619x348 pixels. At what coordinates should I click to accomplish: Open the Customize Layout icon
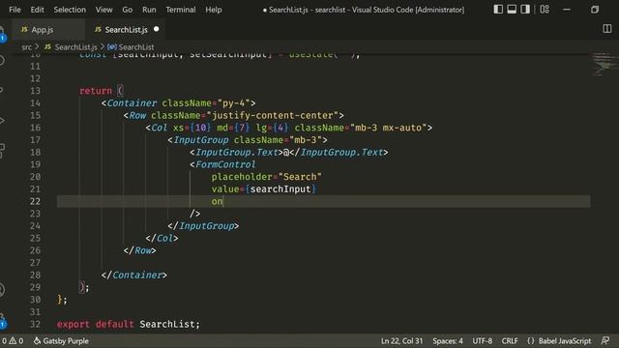545,10
